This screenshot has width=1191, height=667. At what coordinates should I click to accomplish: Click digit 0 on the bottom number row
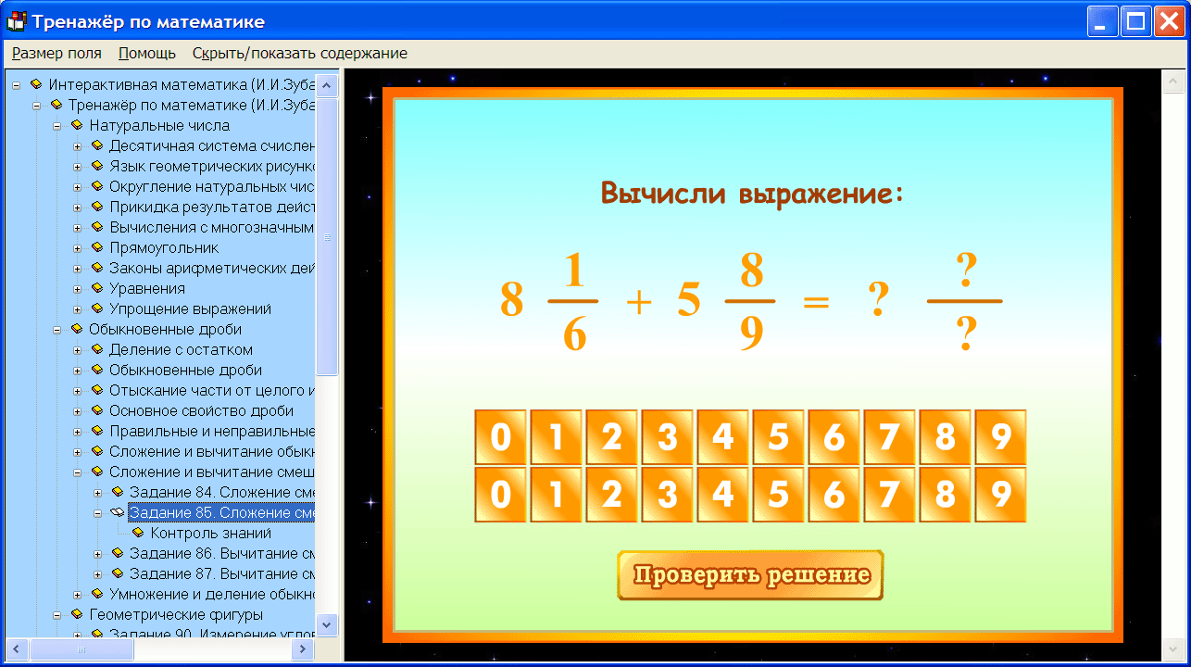500,495
